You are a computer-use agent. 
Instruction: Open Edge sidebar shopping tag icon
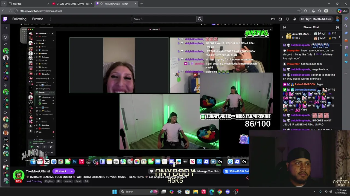(346, 33)
